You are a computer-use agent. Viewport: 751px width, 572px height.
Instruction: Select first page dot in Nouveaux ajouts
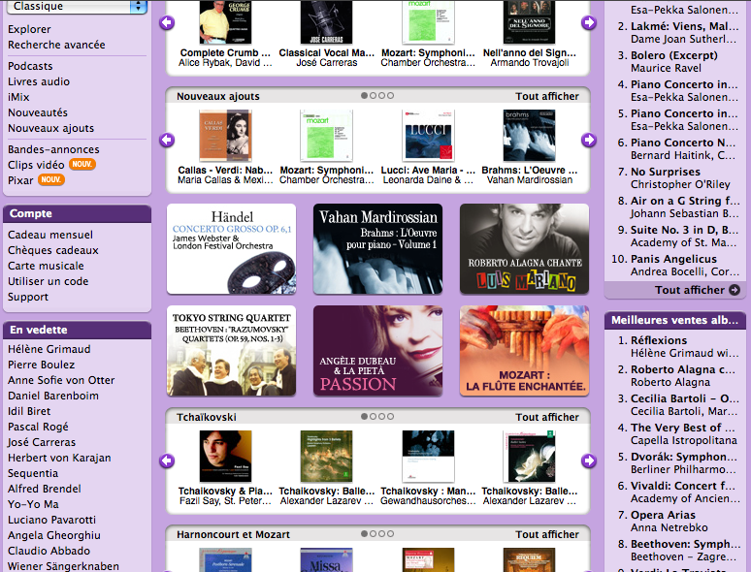pos(365,96)
